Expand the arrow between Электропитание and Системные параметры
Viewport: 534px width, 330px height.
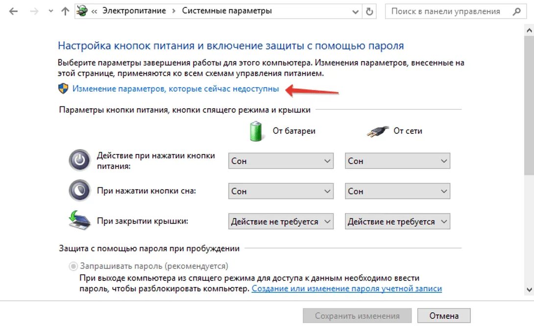(x=174, y=11)
